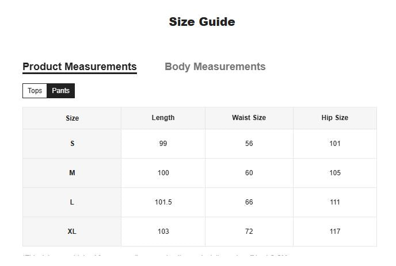Toggle the Pants size chart
The width and height of the screenshot is (396, 266).
pos(60,91)
